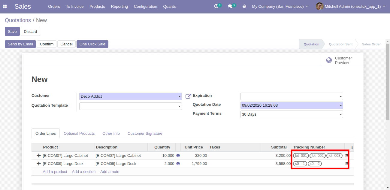Open the activities clock icon

pos(216,6)
